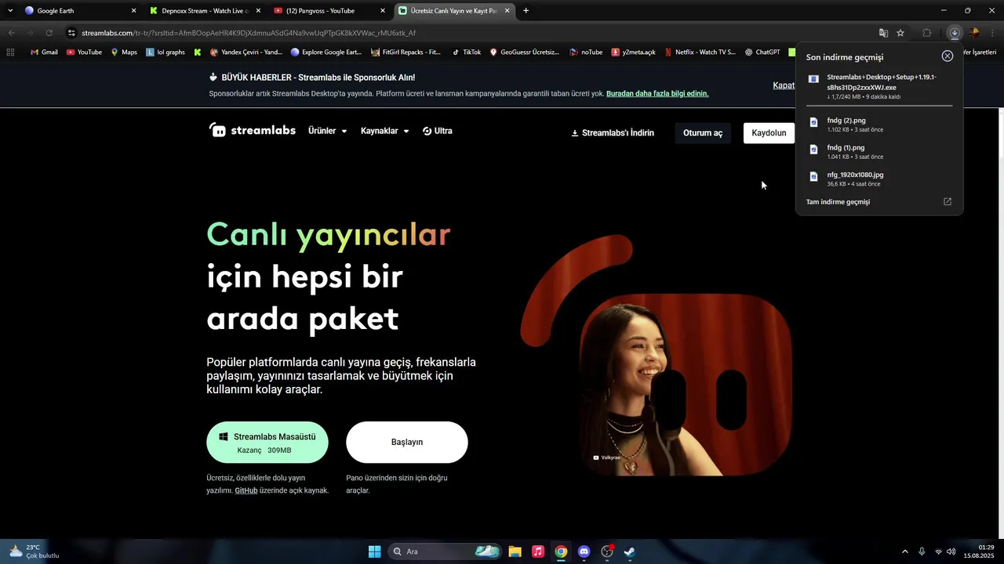The image size is (1004, 564).
Task: Download Streamlabs Masaüstü for Windows
Action: click(x=267, y=443)
